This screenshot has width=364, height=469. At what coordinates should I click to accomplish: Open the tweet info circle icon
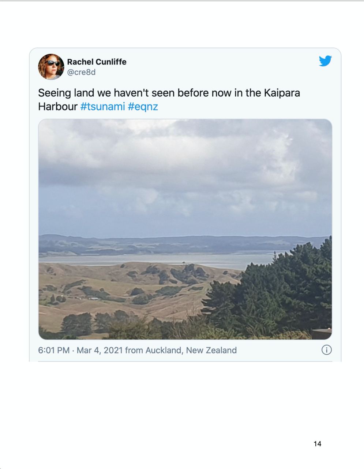(326, 350)
